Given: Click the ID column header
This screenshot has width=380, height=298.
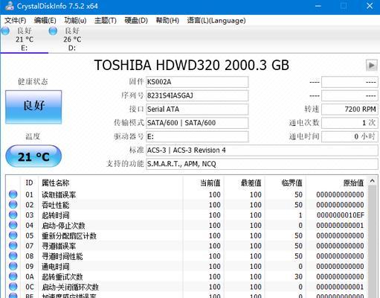Looking at the screenshot, I should 29,183.
